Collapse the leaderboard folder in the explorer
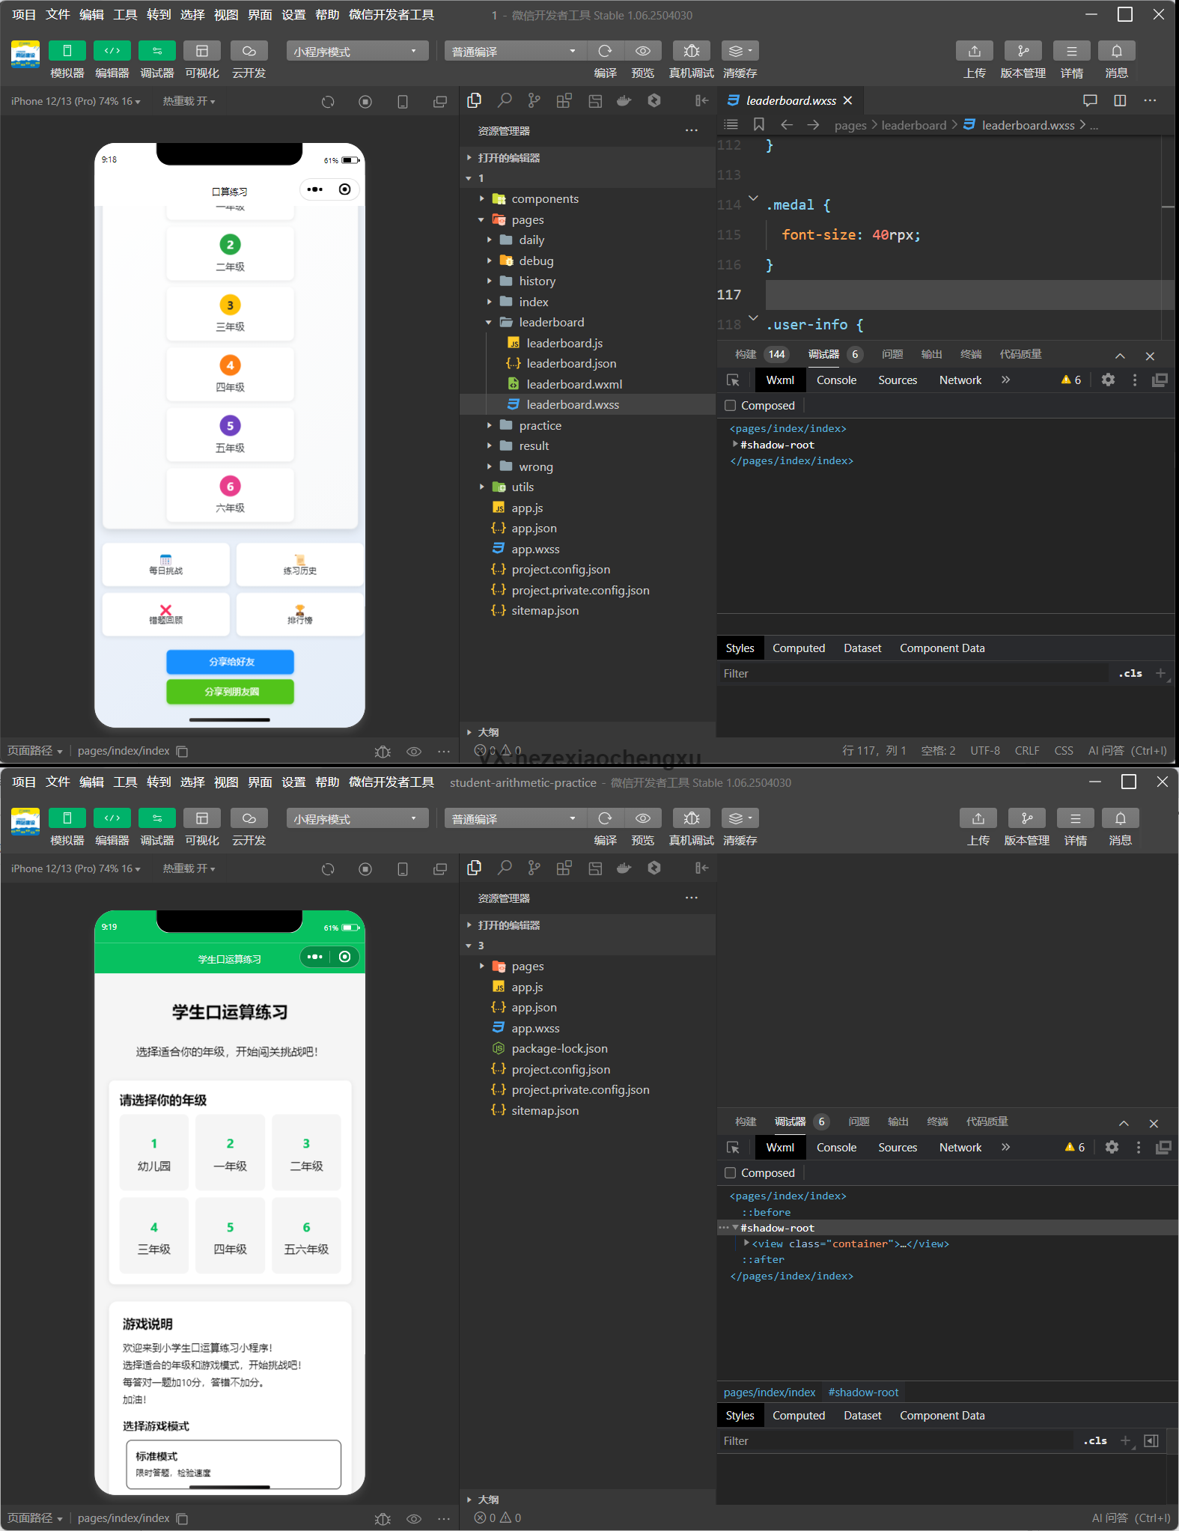Screen dimensions: 1179x1531 tap(551, 322)
